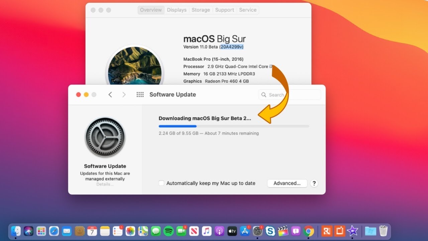Screen dimensions: 428x241
Task: Launch Siri from the Dock
Action: click(x=28, y=231)
